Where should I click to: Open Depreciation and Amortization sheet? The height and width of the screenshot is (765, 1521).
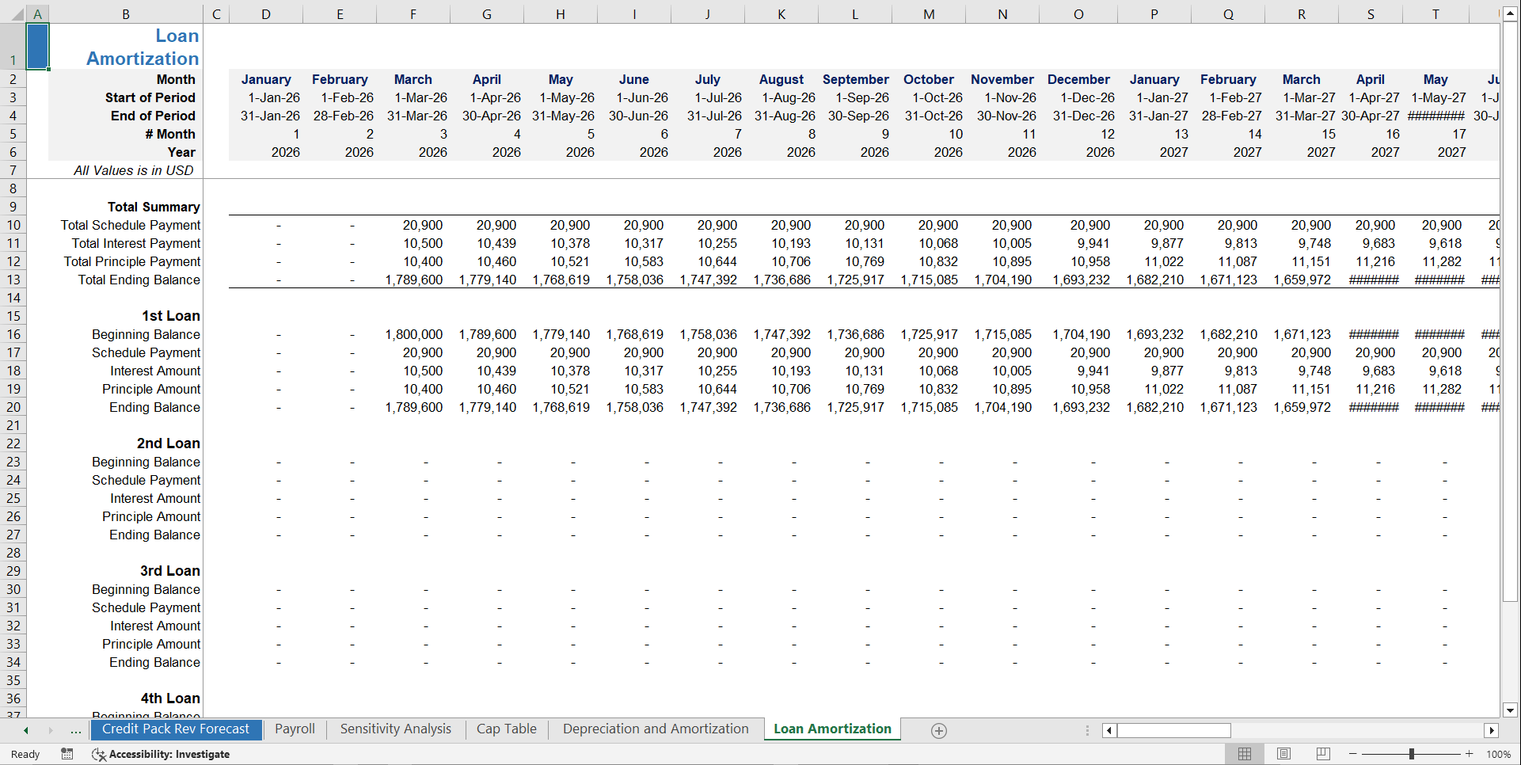click(x=655, y=729)
